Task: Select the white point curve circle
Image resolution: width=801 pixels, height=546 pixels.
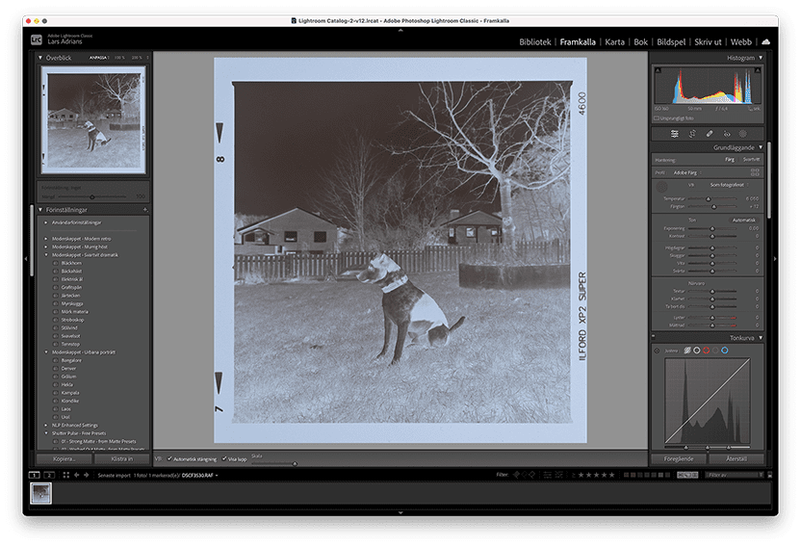Action: (697, 351)
